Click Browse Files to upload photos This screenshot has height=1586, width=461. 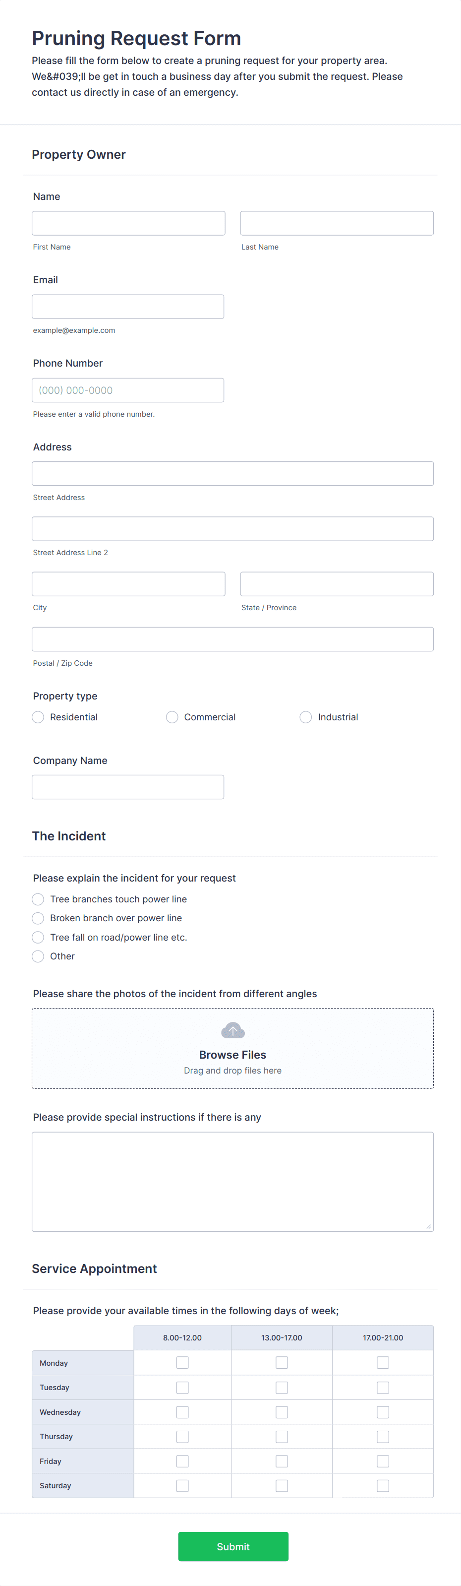[x=232, y=1054]
